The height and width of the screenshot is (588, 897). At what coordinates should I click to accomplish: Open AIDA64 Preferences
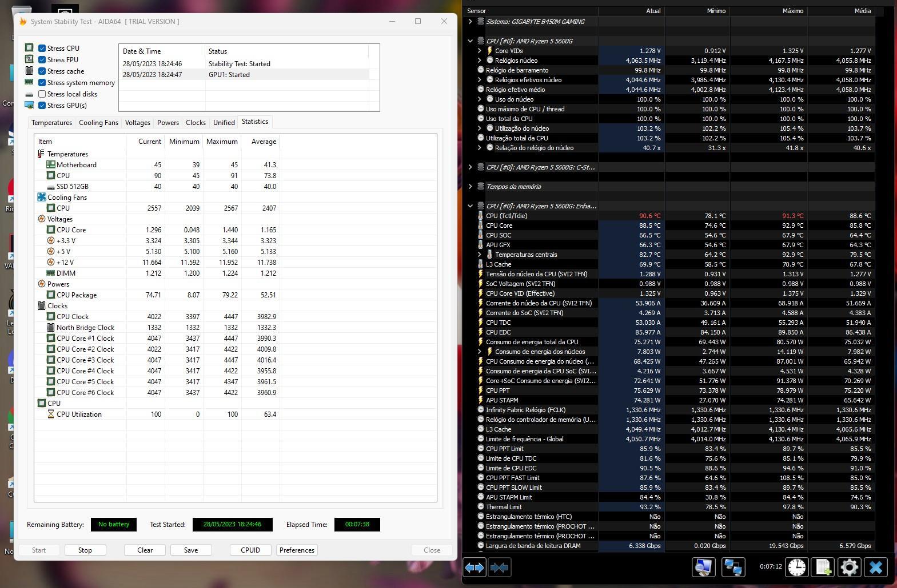(297, 550)
